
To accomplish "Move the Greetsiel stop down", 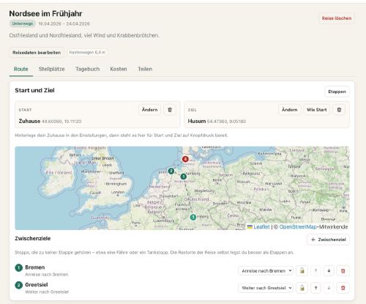I will [x=329, y=288].
